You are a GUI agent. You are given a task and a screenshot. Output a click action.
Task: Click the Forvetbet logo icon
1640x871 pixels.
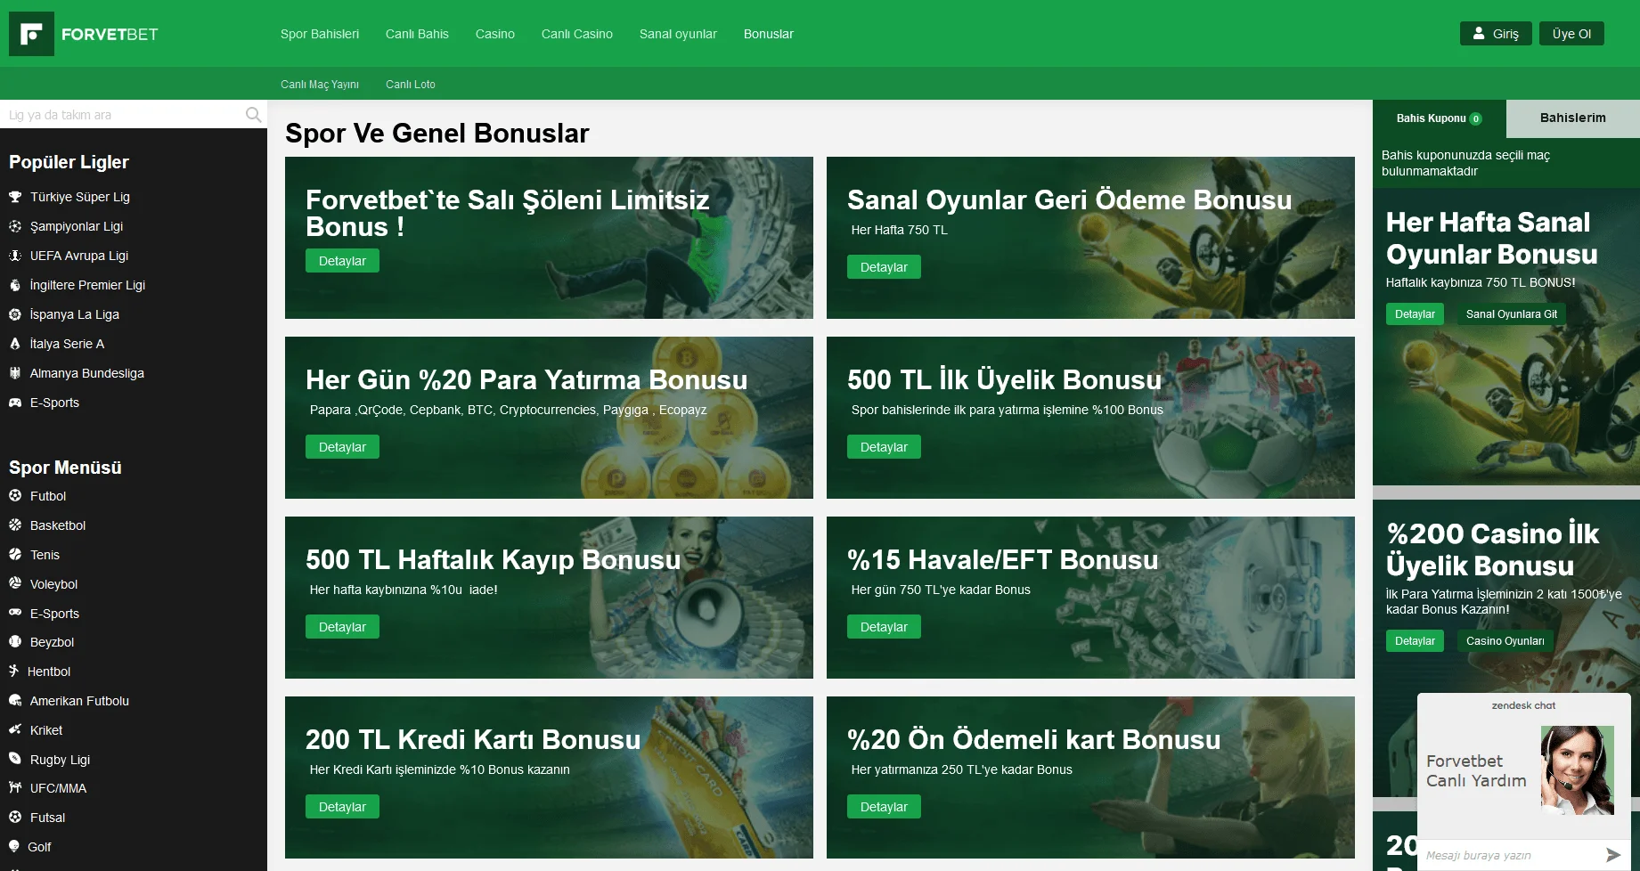click(x=31, y=34)
